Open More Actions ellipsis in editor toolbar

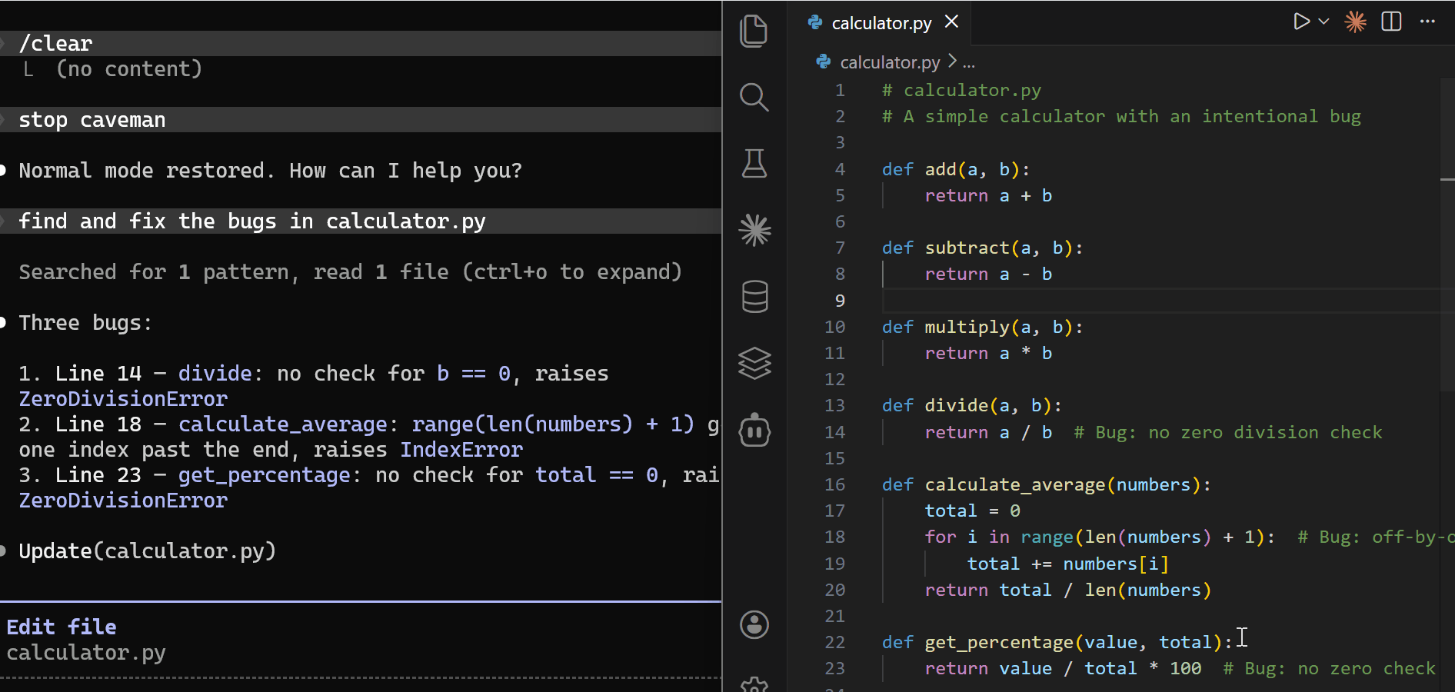pyautogui.click(x=1427, y=22)
